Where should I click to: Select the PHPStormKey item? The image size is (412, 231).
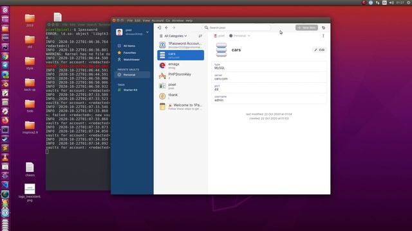click(181, 76)
